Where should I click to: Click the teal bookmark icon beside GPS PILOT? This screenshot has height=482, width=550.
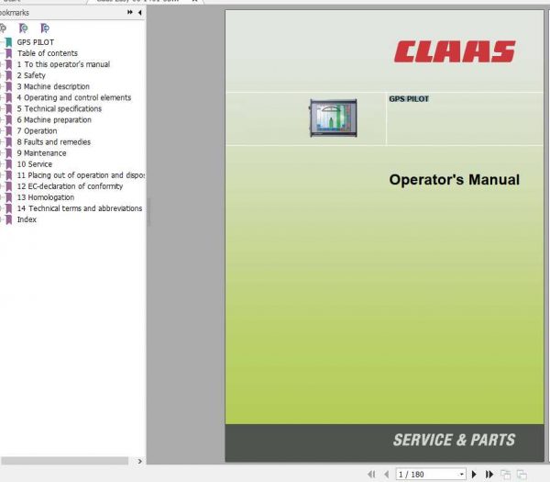click(x=9, y=42)
